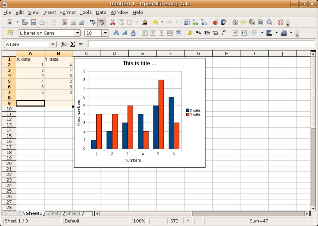Toggle Align Right
The image size is (318, 226).
(x=161, y=33)
